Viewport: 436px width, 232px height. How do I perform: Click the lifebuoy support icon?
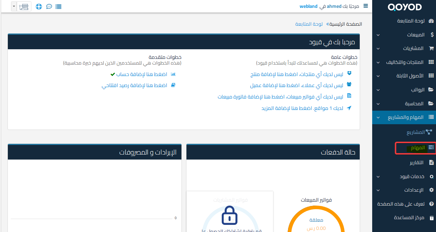click(39, 6)
